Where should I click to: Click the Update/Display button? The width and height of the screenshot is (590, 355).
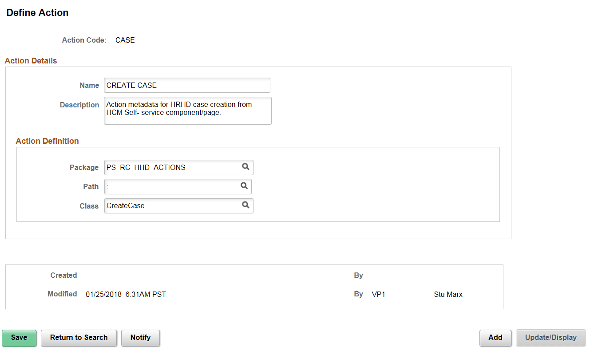tap(550, 338)
